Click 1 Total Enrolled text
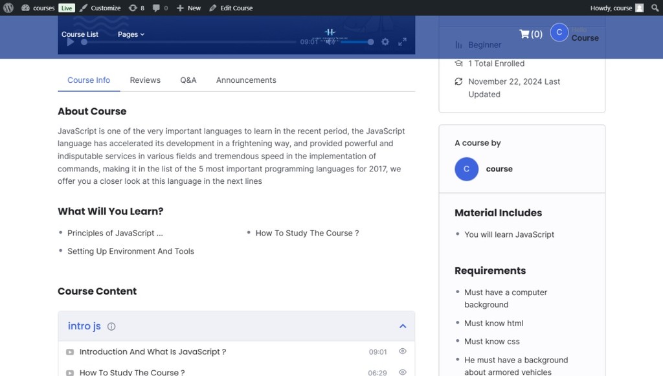This screenshot has width=663, height=376. click(496, 63)
